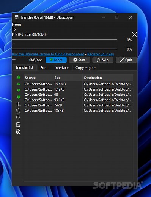
Task: Open the Interface tab
Action: (x=61, y=68)
